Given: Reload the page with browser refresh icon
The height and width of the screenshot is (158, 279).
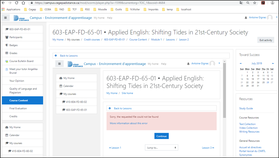Looking at the screenshot, I should click(16, 3).
